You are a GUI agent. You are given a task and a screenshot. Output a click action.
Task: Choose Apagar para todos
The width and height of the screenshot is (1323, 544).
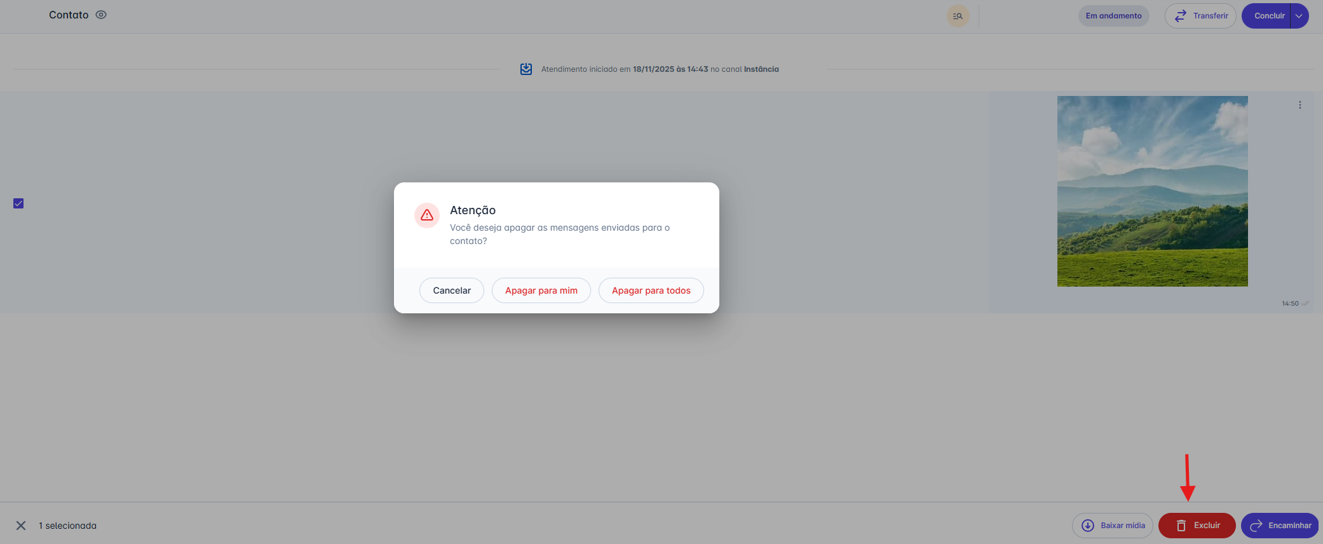point(651,290)
